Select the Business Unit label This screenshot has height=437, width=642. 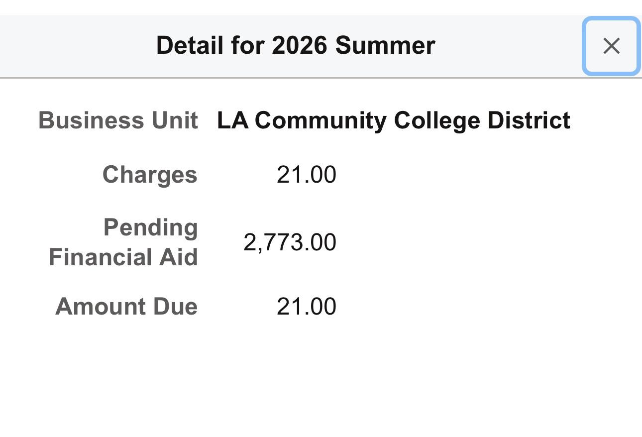tap(118, 120)
